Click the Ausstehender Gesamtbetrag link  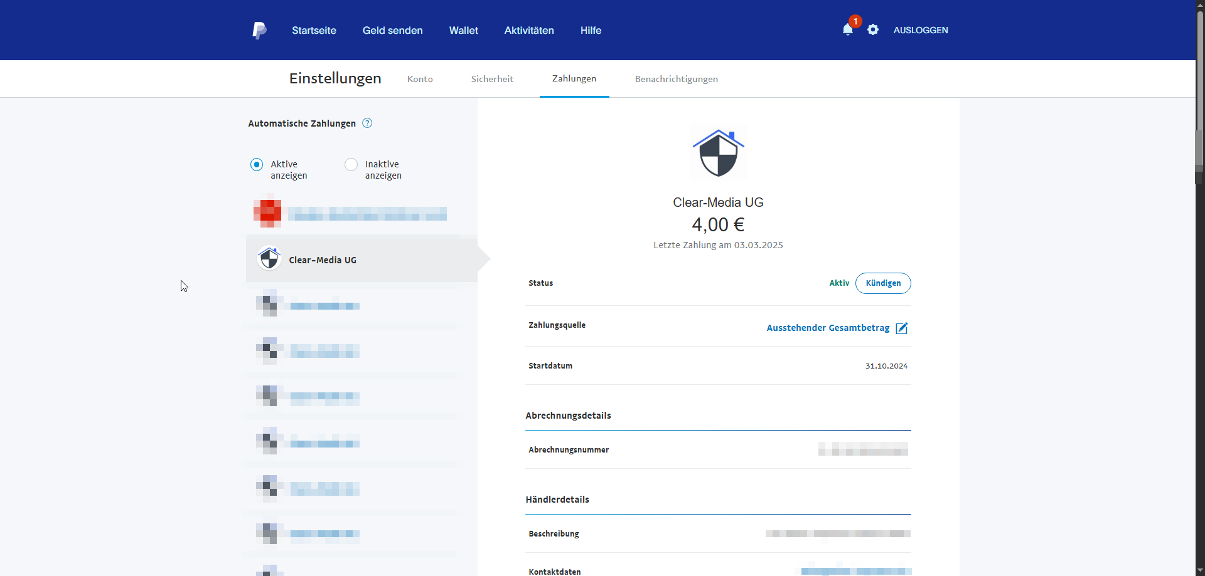coord(828,328)
